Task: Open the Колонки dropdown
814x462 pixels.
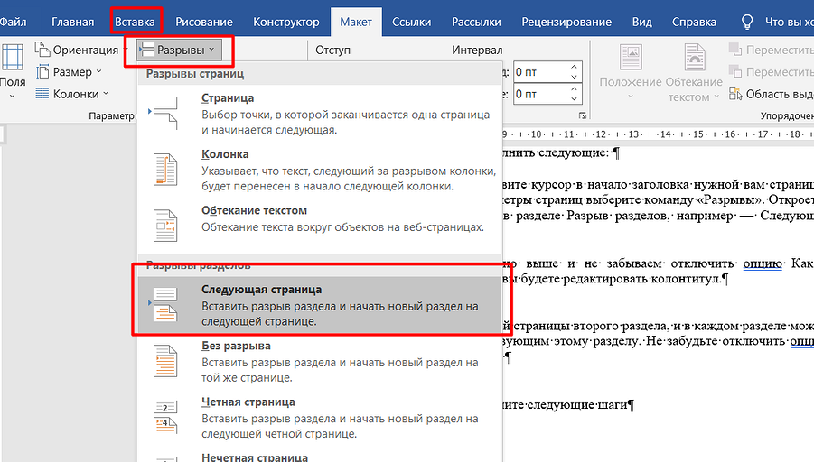Action: [72, 94]
